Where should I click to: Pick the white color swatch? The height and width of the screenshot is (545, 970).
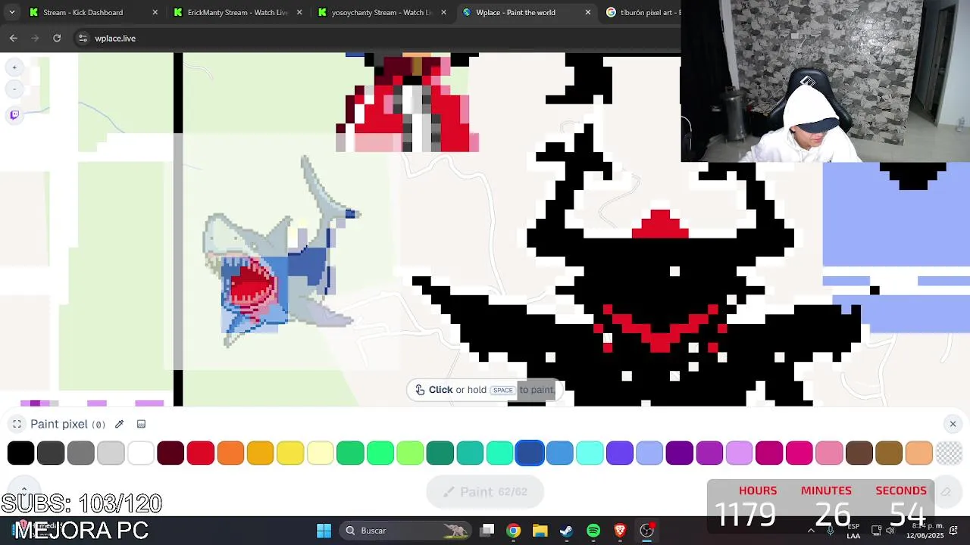tap(141, 453)
